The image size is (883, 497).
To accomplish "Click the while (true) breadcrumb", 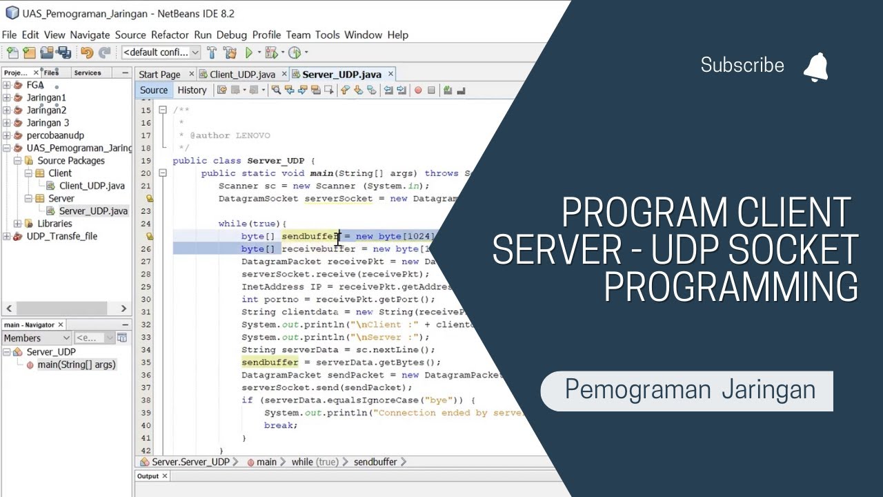I will click(315, 462).
